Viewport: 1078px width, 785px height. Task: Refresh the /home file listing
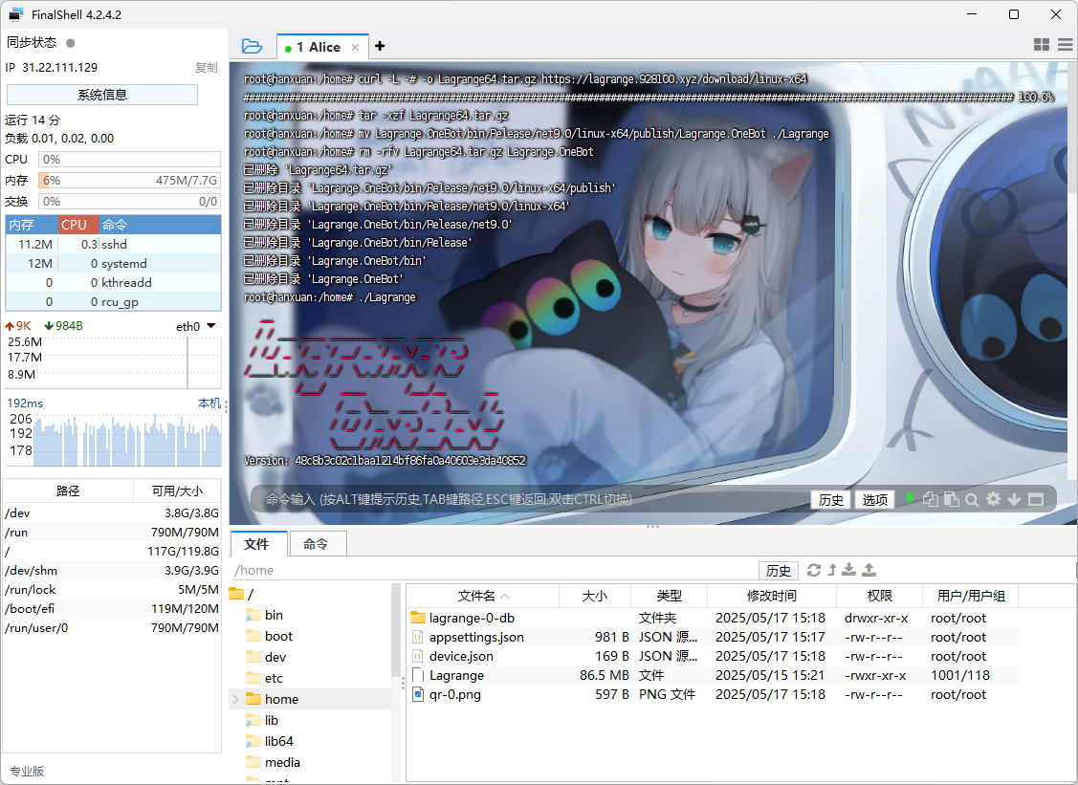(814, 570)
